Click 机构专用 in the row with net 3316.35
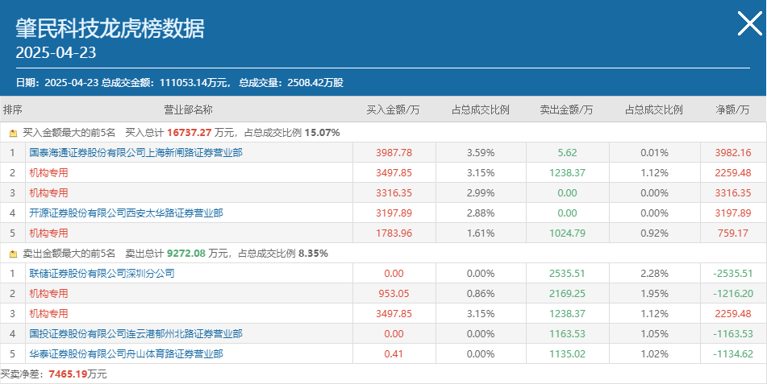The width and height of the screenshot is (767, 384). [x=48, y=193]
